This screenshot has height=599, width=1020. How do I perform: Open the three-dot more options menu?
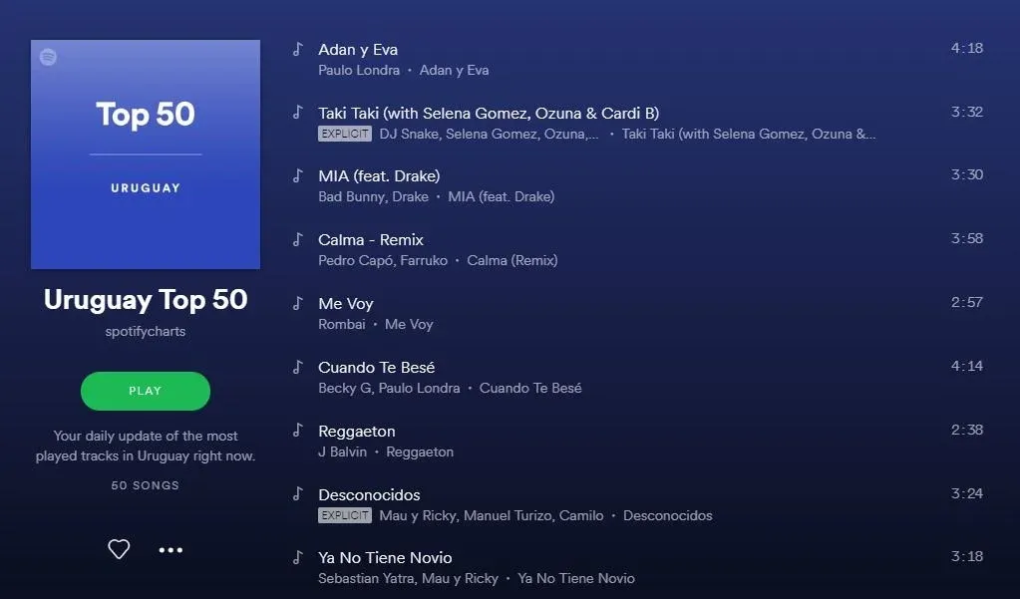pos(170,550)
